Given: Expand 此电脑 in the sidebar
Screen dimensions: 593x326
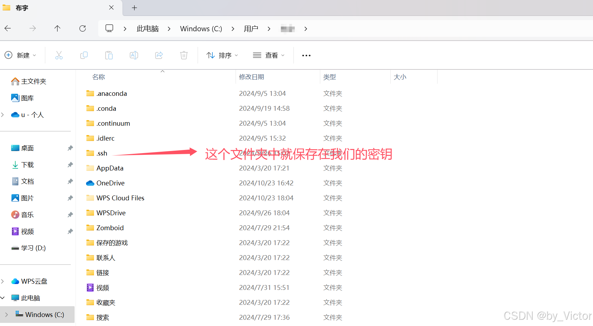Looking at the screenshot, I should click(x=3, y=298).
